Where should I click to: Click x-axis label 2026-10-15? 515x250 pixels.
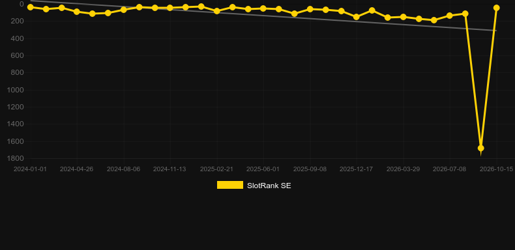(x=496, y=169)
